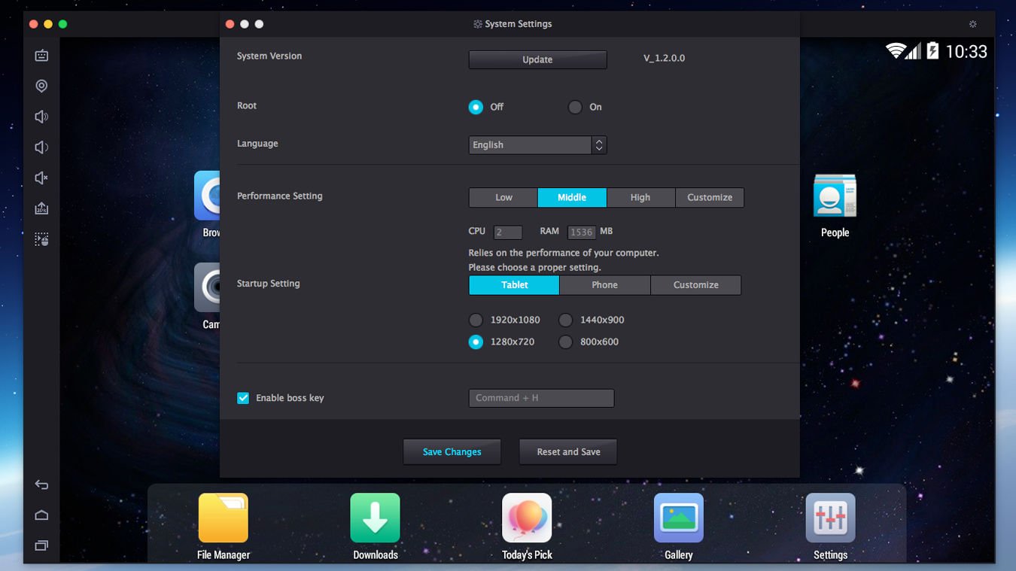
Task: Select Tablet startup setting
Action: point(514,284)
